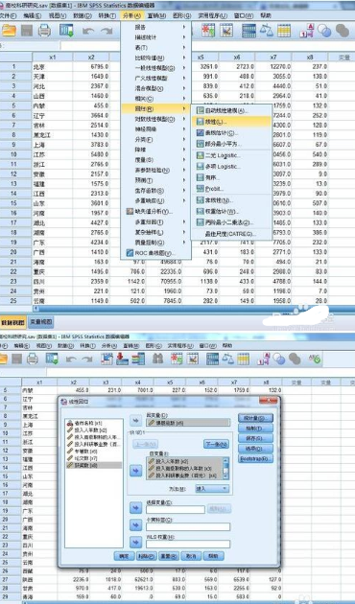Click the print icon in the regression dialog window toolbar

pos(33,359)
